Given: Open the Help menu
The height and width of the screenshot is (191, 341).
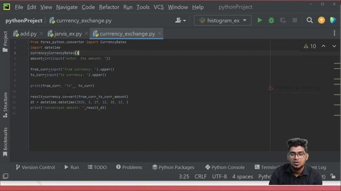Looking at the screenshot, I should click(x=198, y=7).
